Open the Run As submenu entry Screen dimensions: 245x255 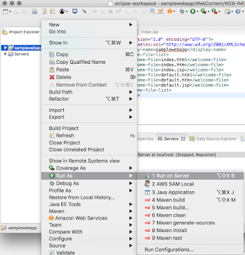coord(89,176)
